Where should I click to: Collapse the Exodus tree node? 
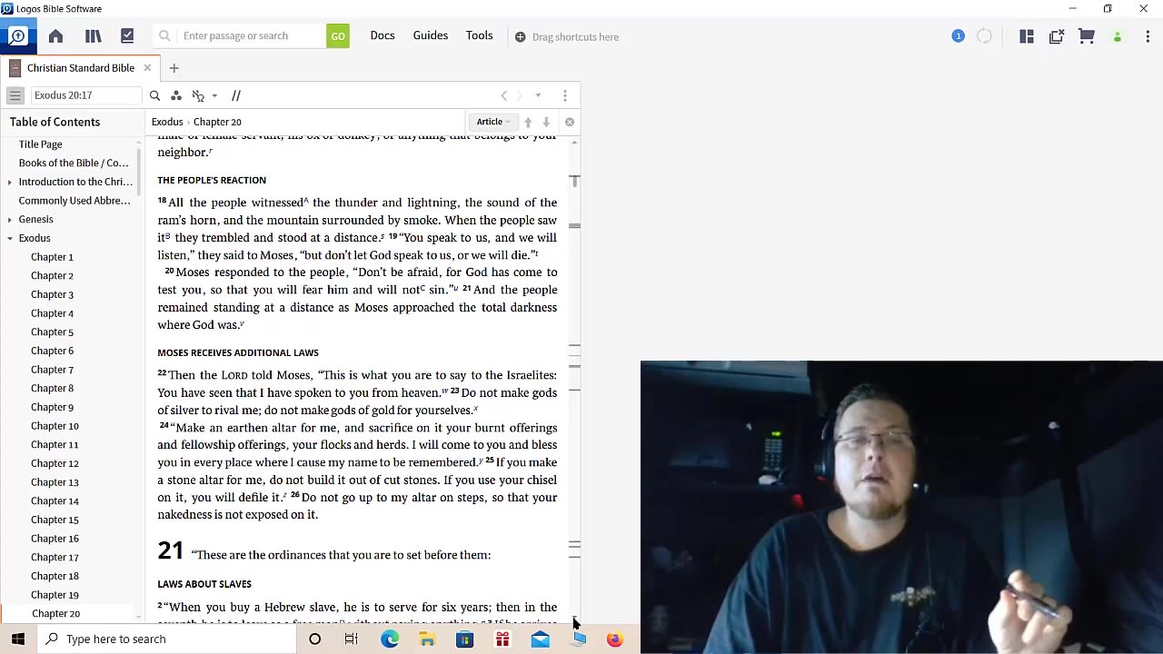point(9,238)
